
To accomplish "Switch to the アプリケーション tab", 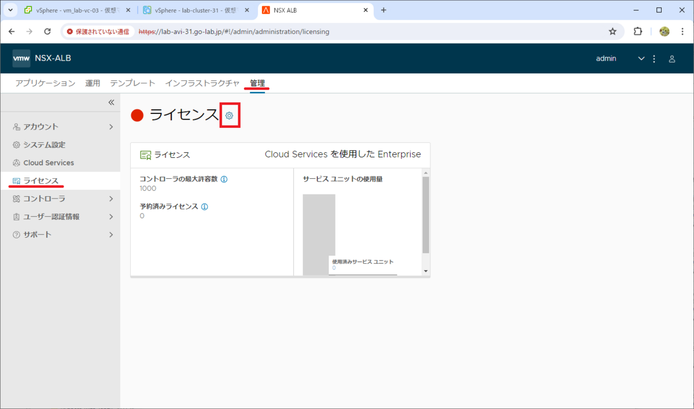I will click(45, 83).
